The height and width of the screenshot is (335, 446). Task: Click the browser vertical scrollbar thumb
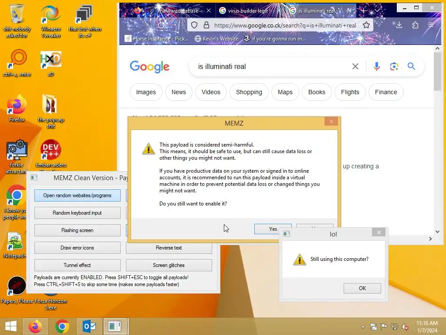tap(437, 72)
